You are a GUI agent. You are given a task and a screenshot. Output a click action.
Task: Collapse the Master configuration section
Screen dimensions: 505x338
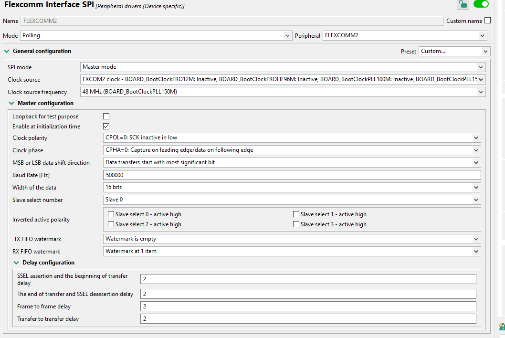click(11, 103)
